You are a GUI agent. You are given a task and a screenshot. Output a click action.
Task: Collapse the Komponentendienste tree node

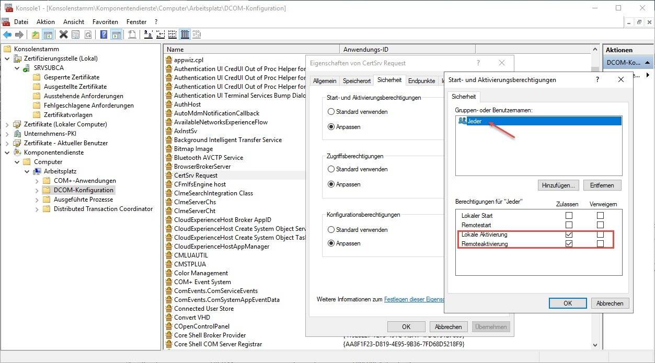[x=7, y=153]
